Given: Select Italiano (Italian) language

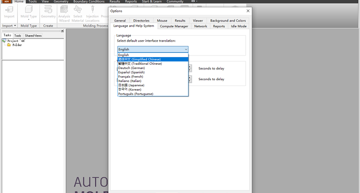Looking at the screenshot, I should [x=153, y=81].
